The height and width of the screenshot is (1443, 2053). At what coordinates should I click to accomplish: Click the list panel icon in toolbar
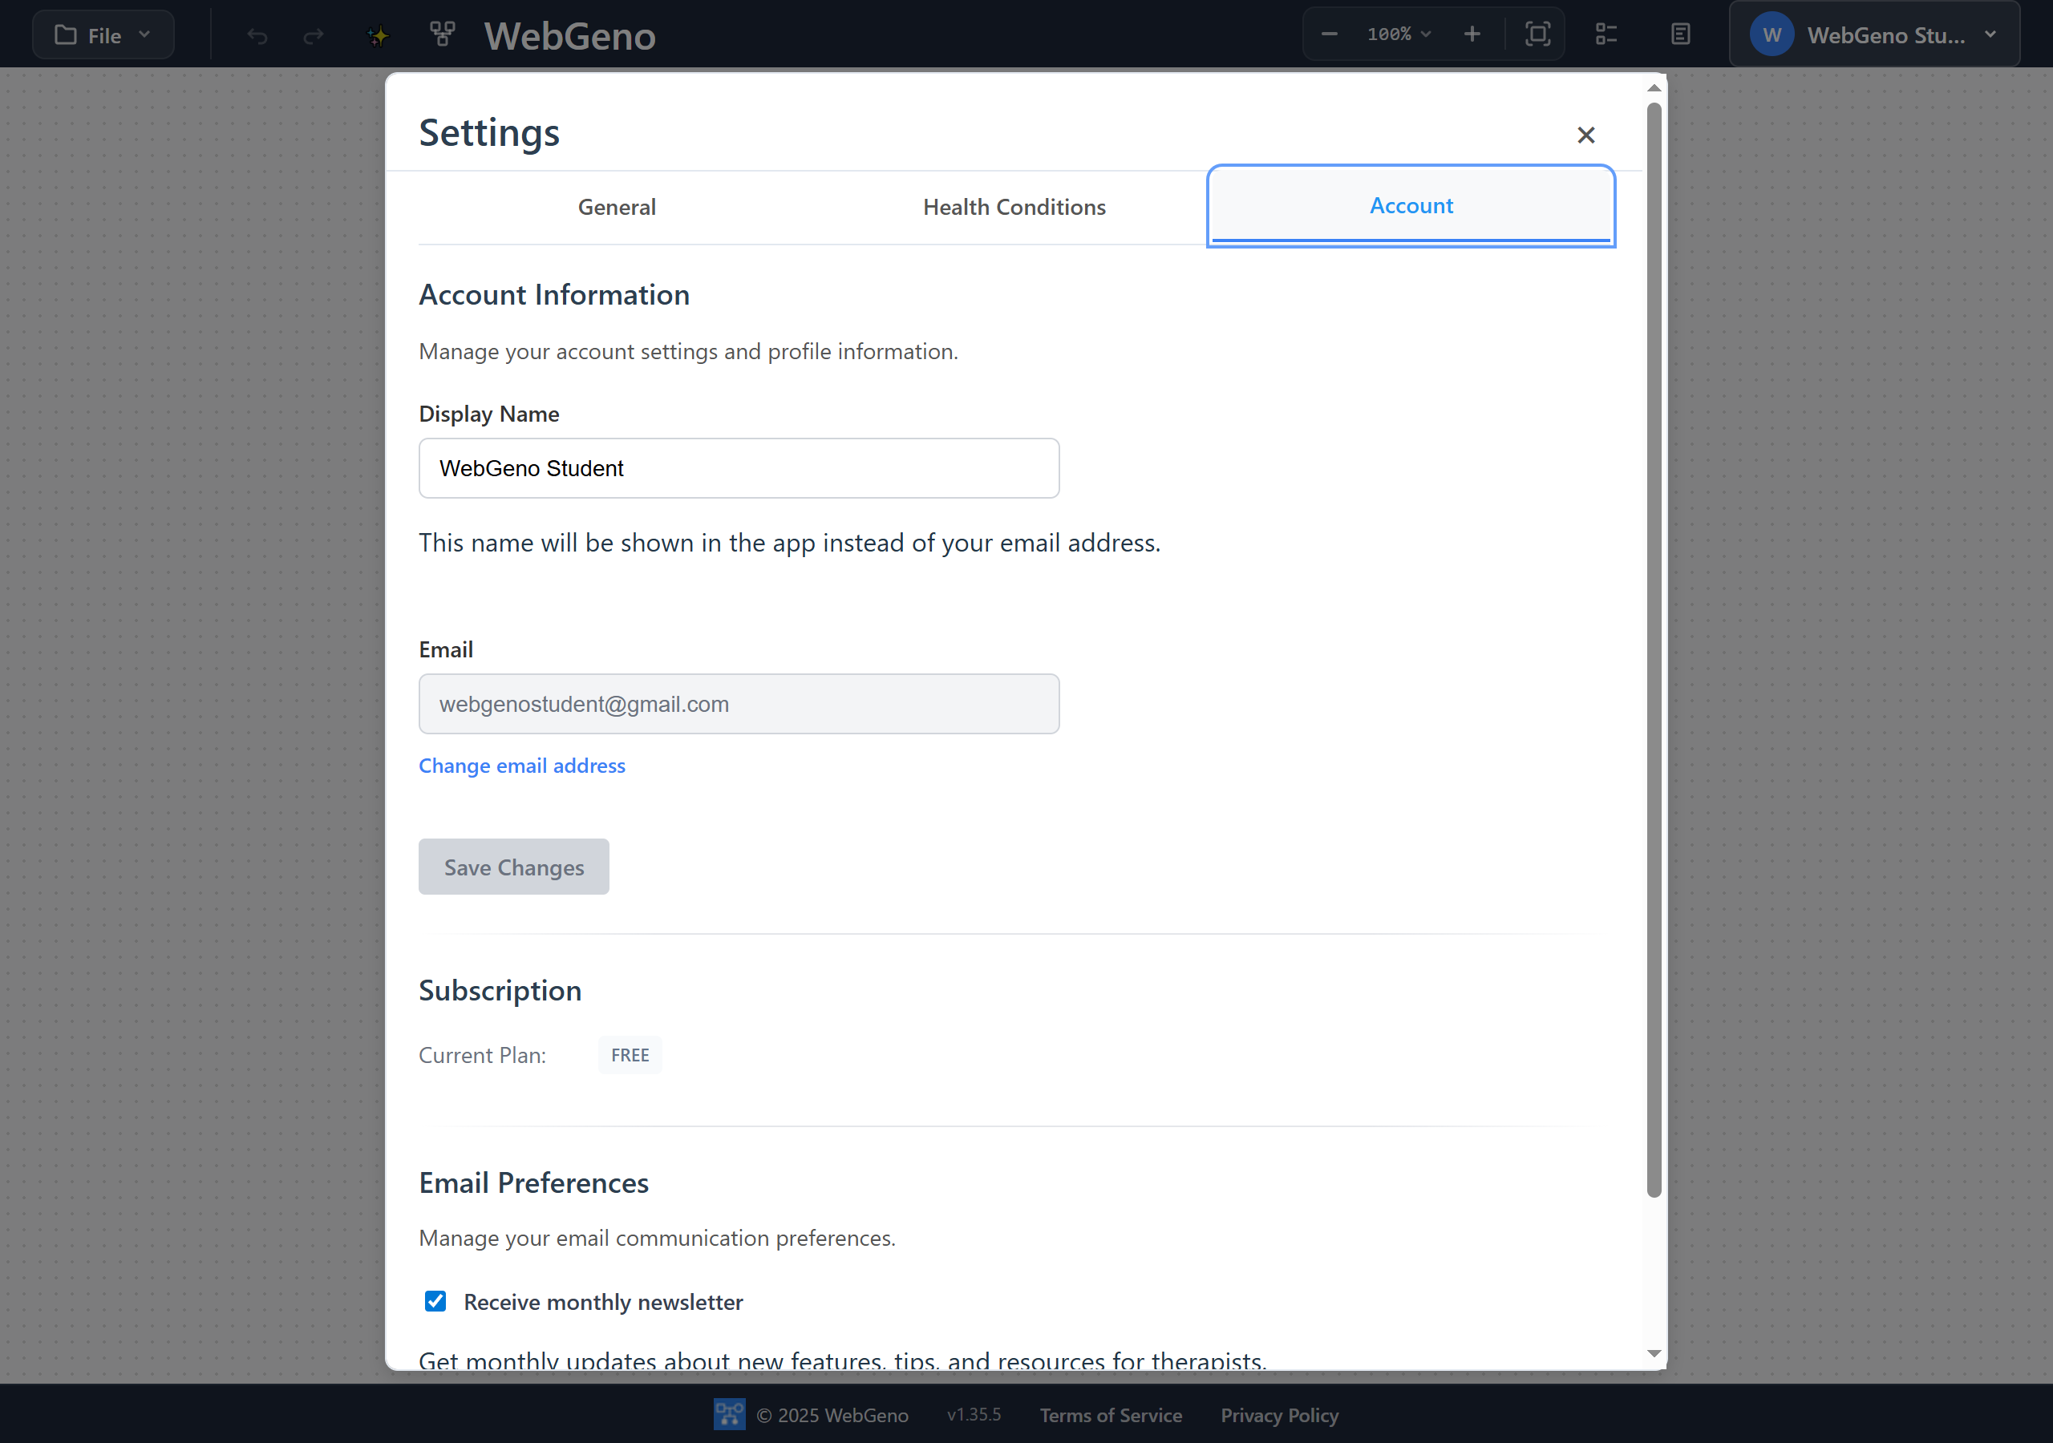[1606, 34]
